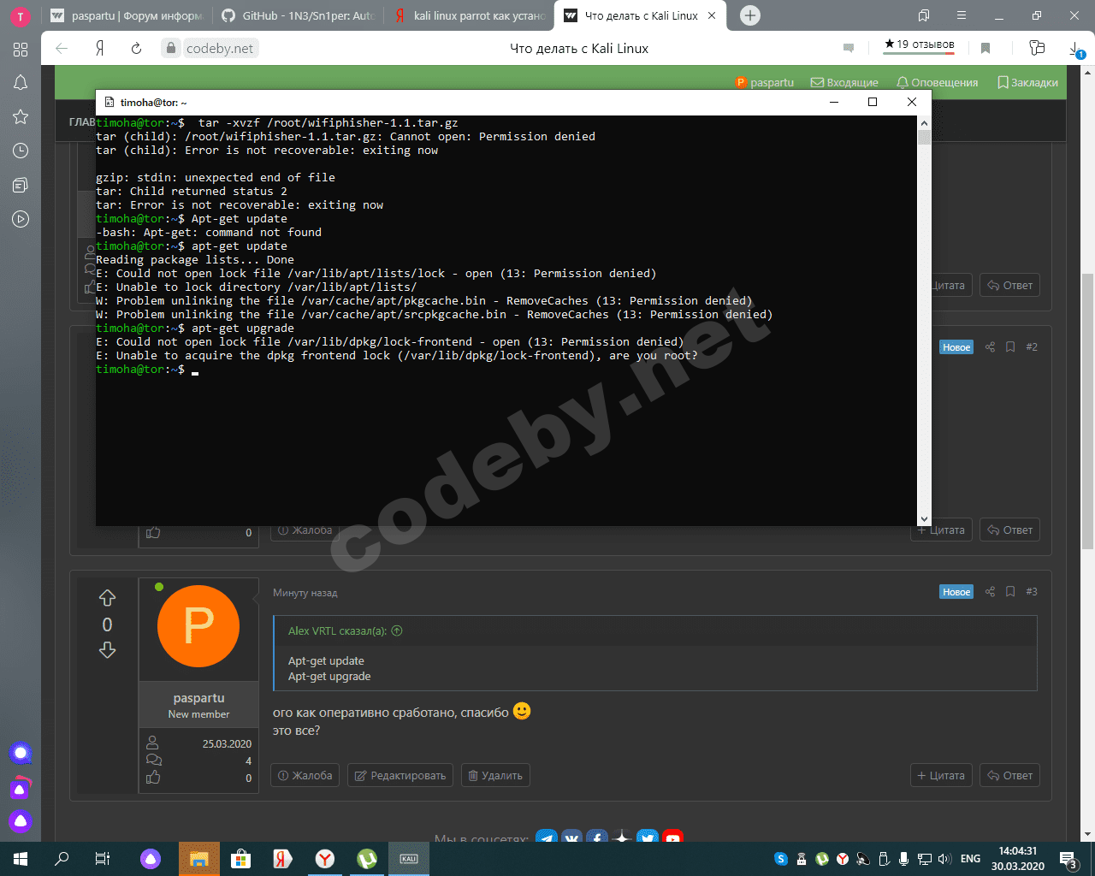Open notifications bell in browser sidebar
The width and height of the screenshot is (1095, 876).
(21, 83)
